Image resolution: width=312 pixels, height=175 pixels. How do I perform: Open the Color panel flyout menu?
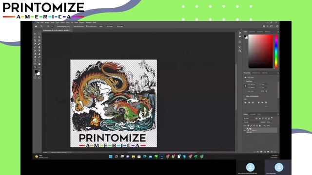pos(278,32)
